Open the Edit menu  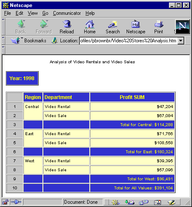(x=19, y=13)
